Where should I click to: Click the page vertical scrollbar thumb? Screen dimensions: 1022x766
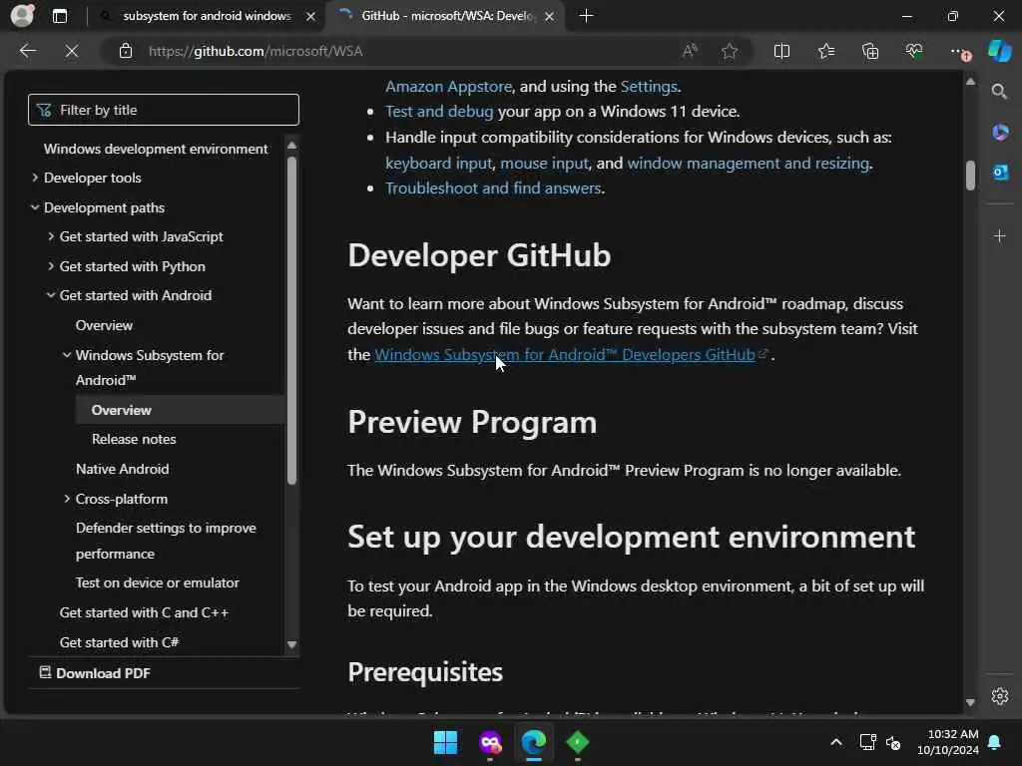pos(970,176)
